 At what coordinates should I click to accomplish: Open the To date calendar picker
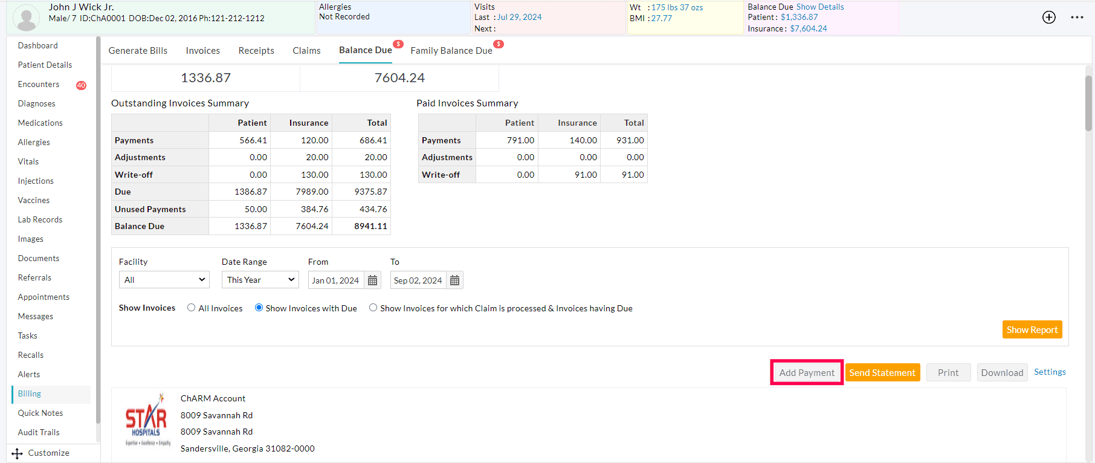click(x=455, y=280)
